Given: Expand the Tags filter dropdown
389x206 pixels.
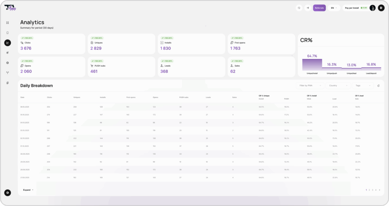Looking at the screenshot, I should pyautogui.click(x=362, y=86).
